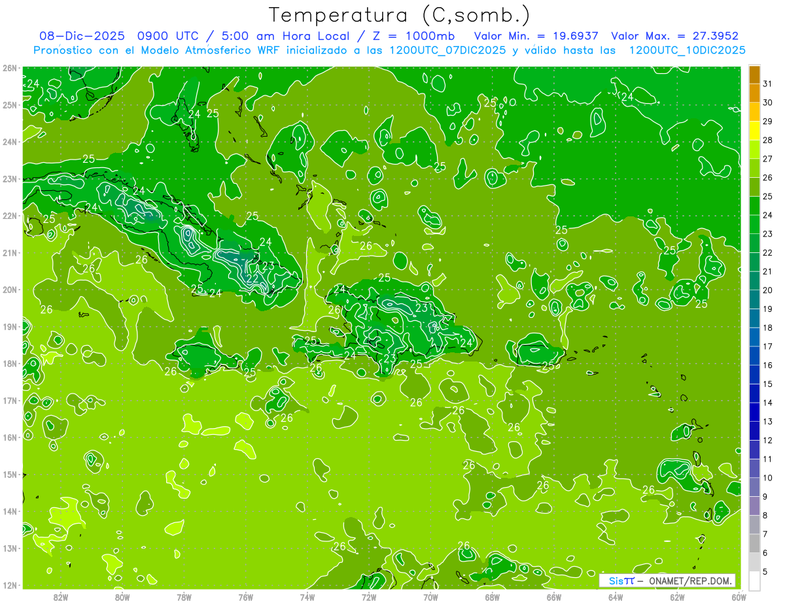Click the "76W" longitude axis label

tap(245, 596)
